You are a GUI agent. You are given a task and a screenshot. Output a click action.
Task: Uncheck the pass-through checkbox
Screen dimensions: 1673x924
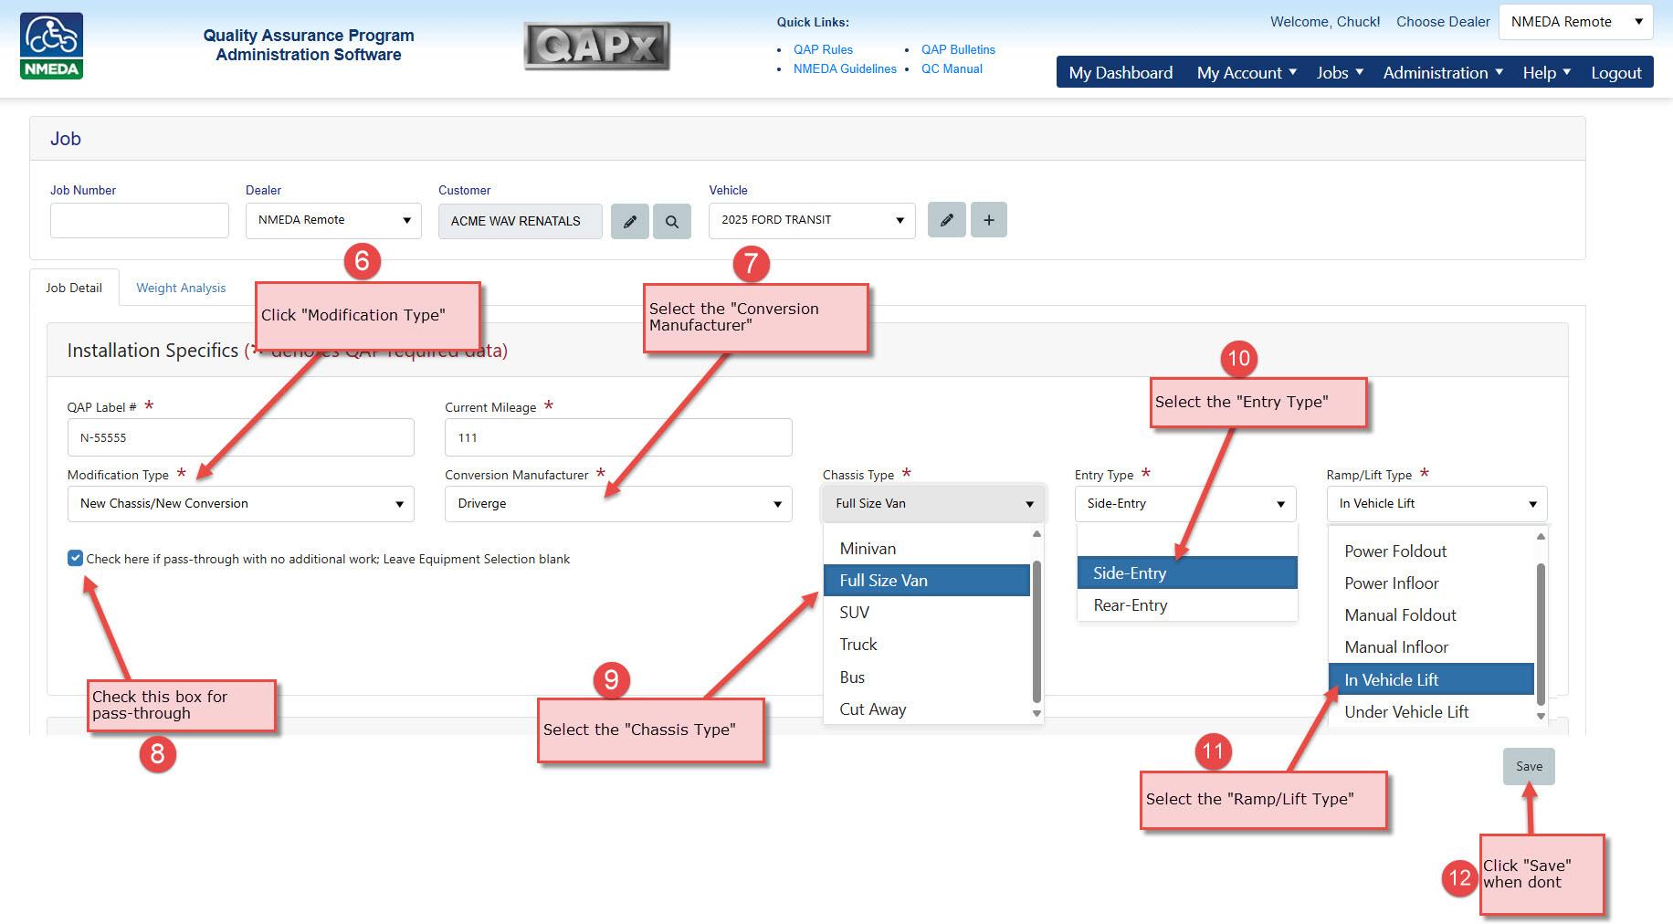75,558
